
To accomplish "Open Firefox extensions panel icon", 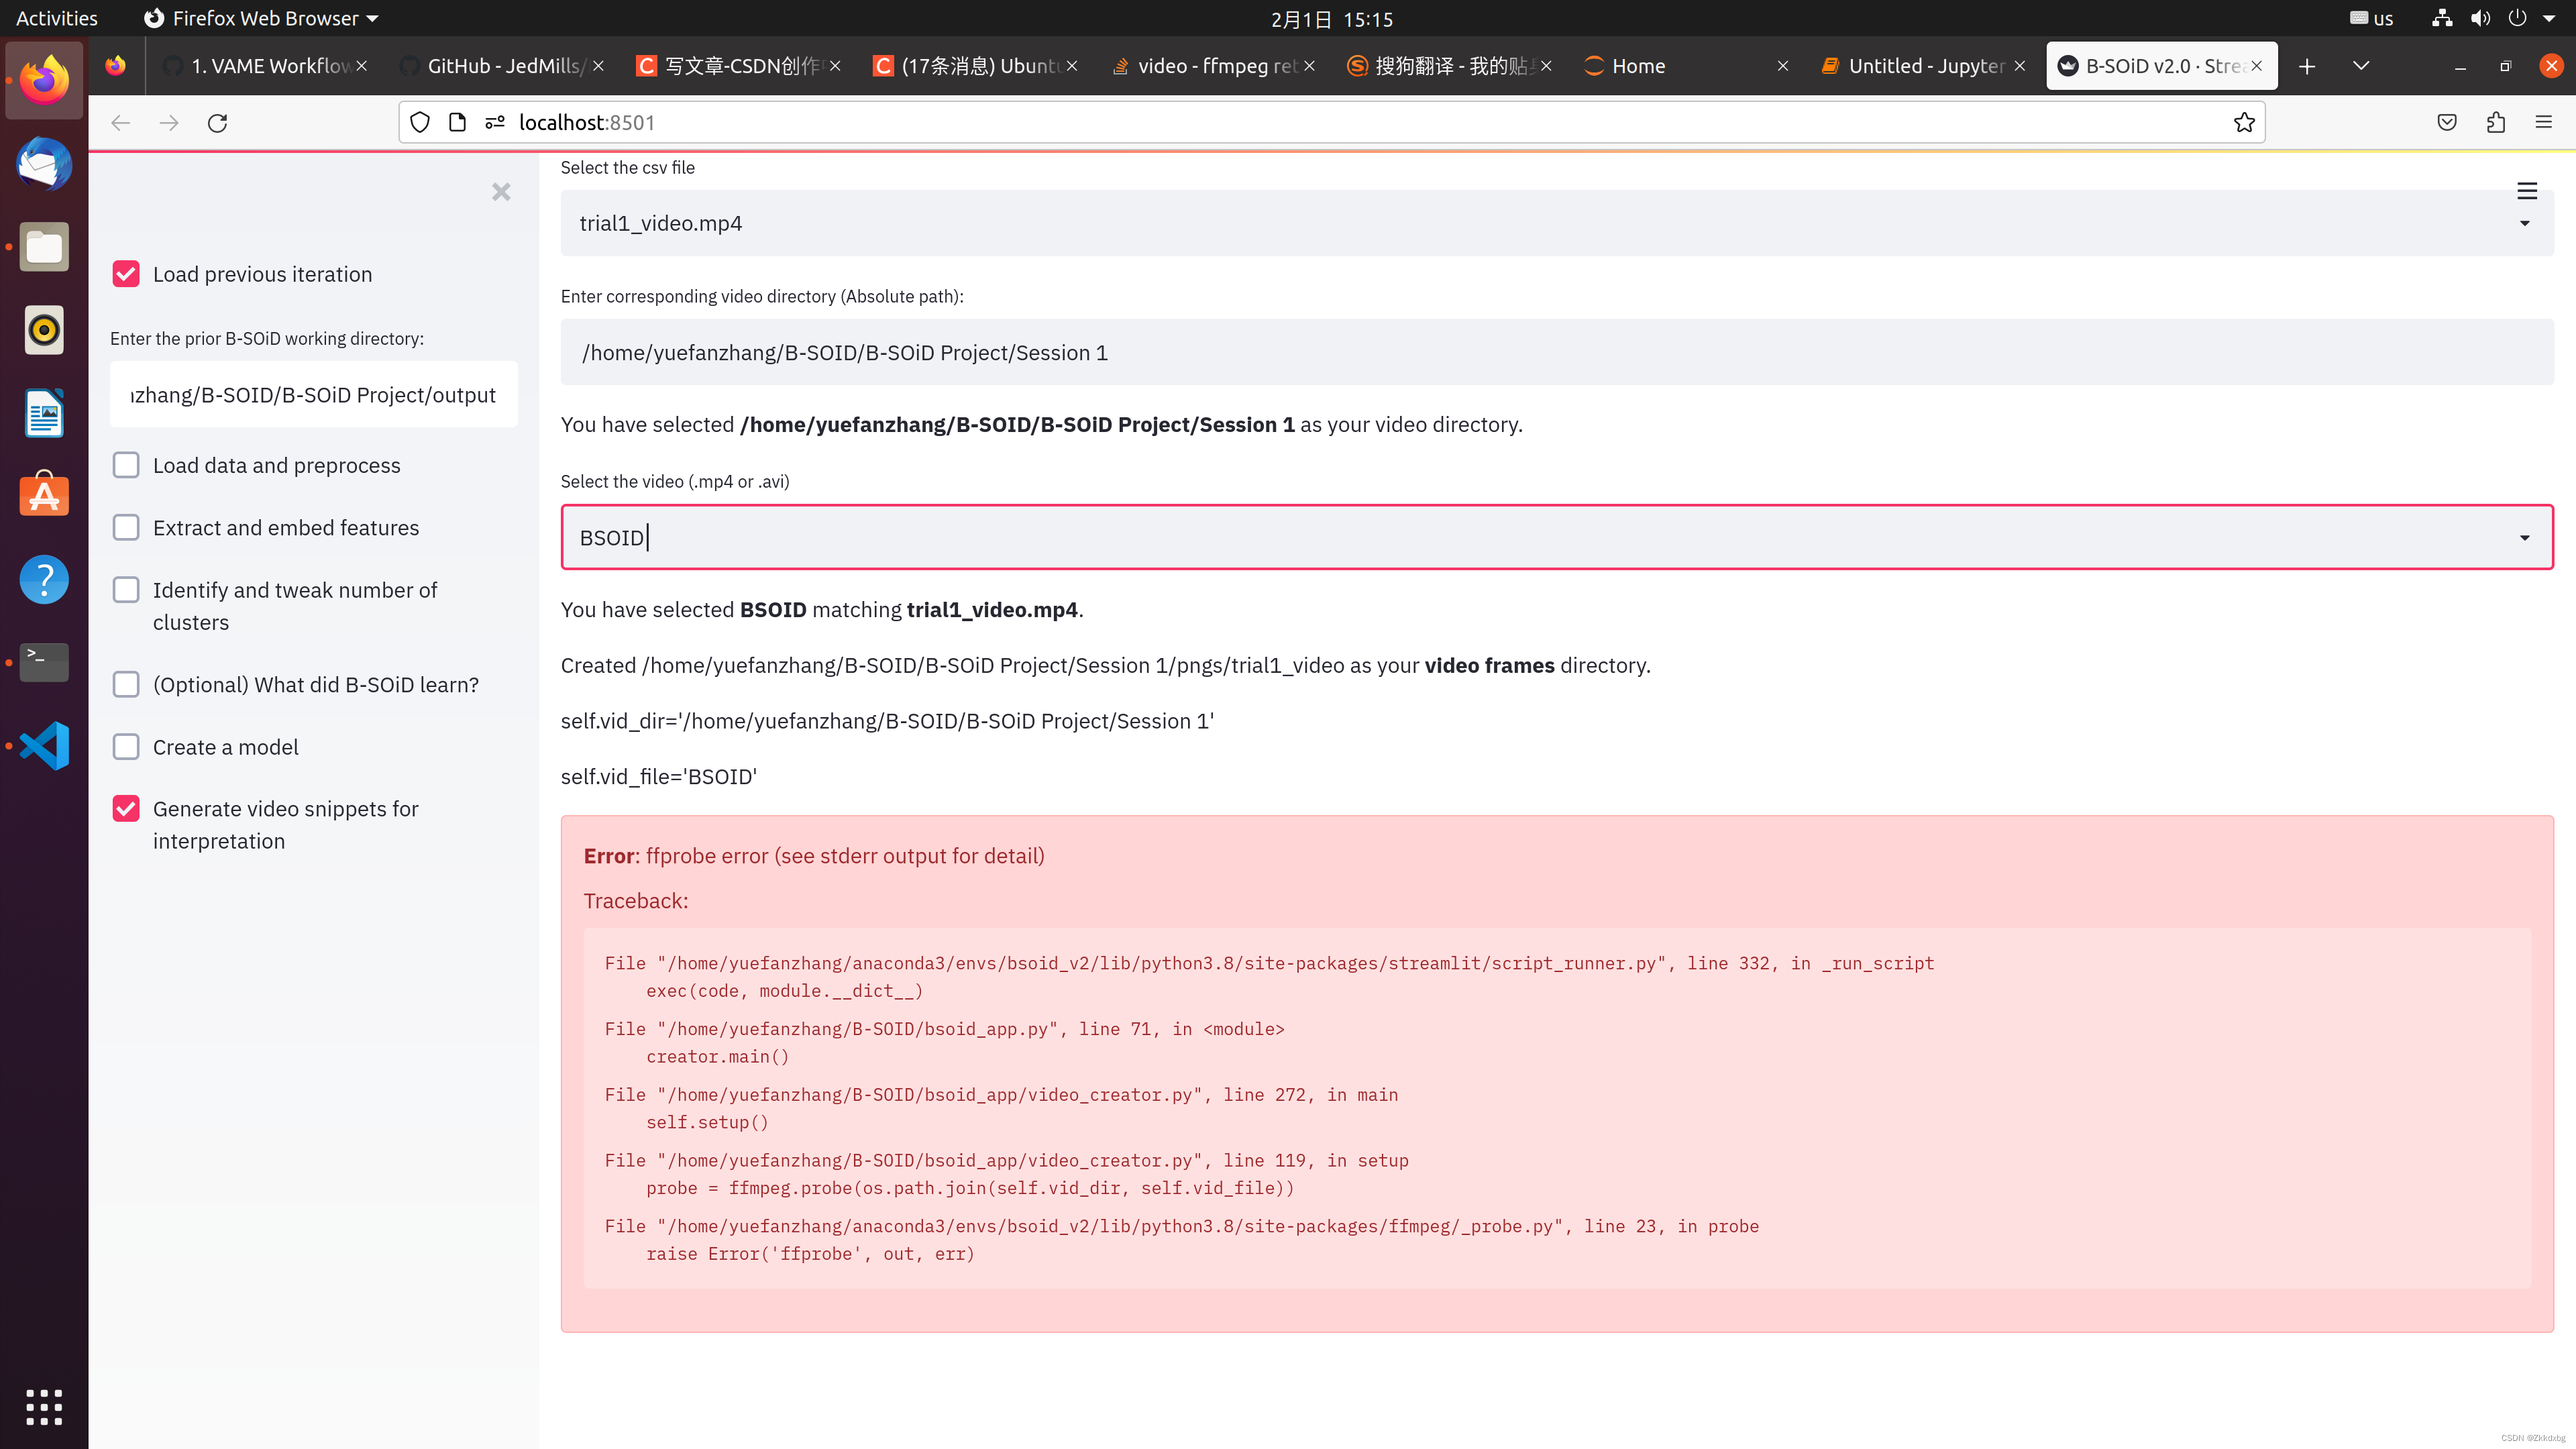I will (x=2495, y=122).
